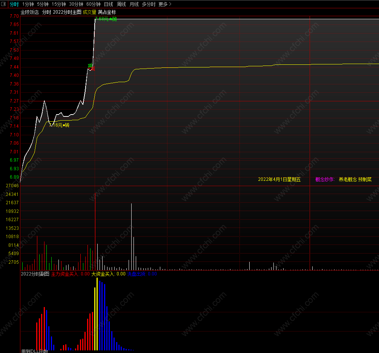This screenshot has width=379, height=353.
Task: Select the 1分钟 period tab
Action: pos(28,4)
